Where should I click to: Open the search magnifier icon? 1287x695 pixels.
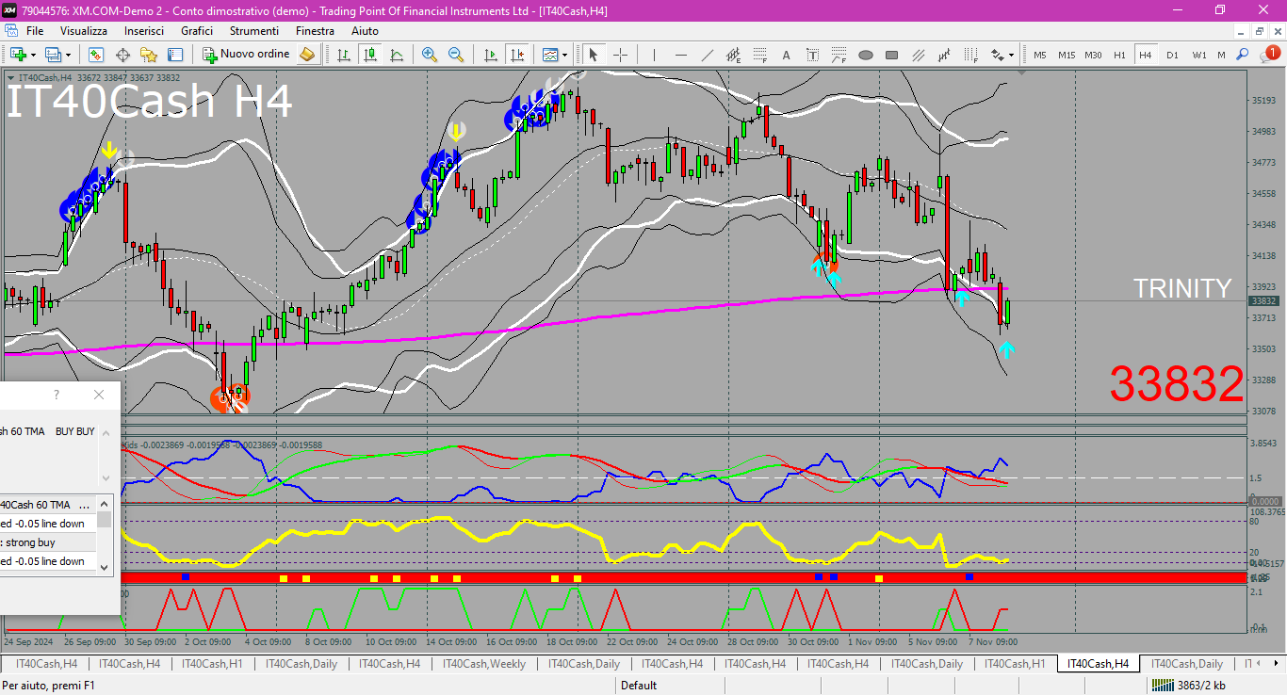1243,55
